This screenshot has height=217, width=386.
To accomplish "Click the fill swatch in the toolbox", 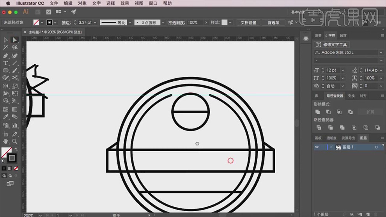I will pyautogui.click(x=6, y=152).
